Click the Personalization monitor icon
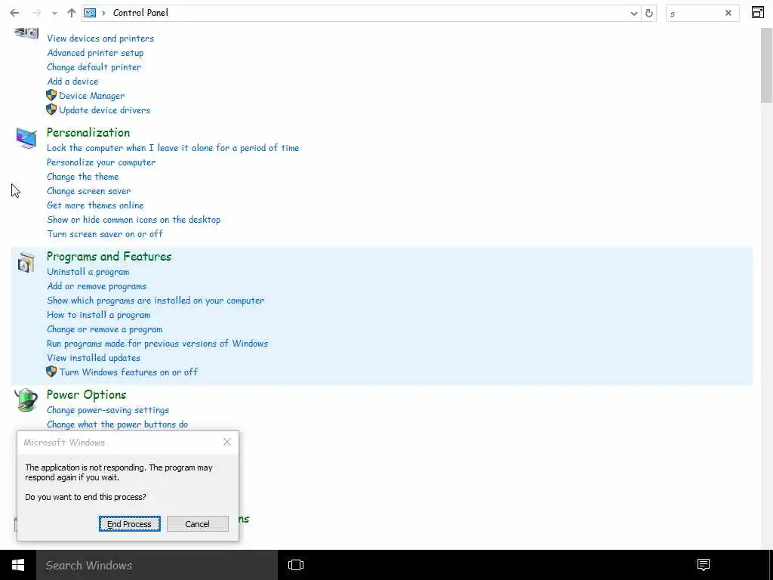 pyautogui.click(x=26, y=138)
